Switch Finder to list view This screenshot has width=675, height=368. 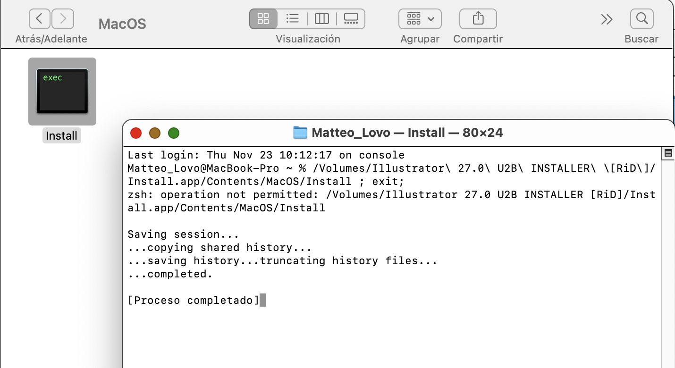click(293, 19)
